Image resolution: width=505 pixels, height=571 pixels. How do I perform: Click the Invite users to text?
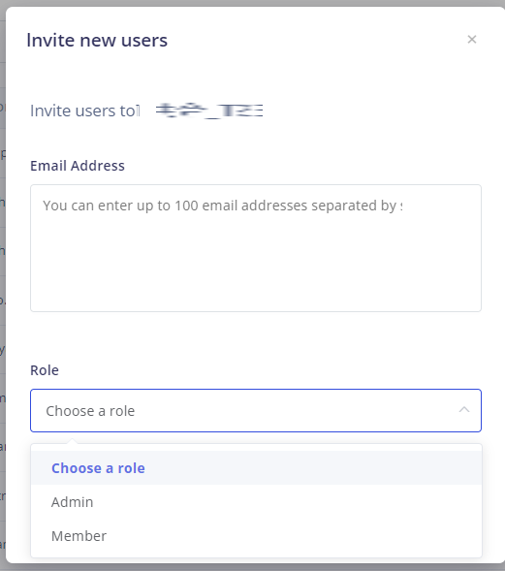(83, 111)
